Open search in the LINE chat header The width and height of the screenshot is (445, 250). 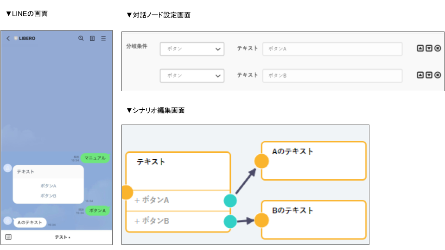[81, 38]
